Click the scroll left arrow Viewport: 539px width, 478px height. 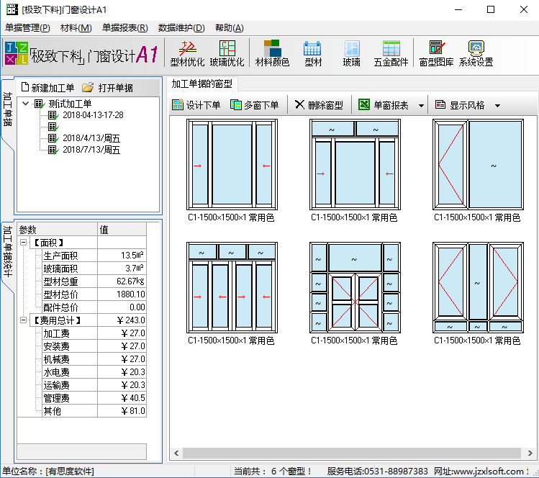click(x=176, y=454)
